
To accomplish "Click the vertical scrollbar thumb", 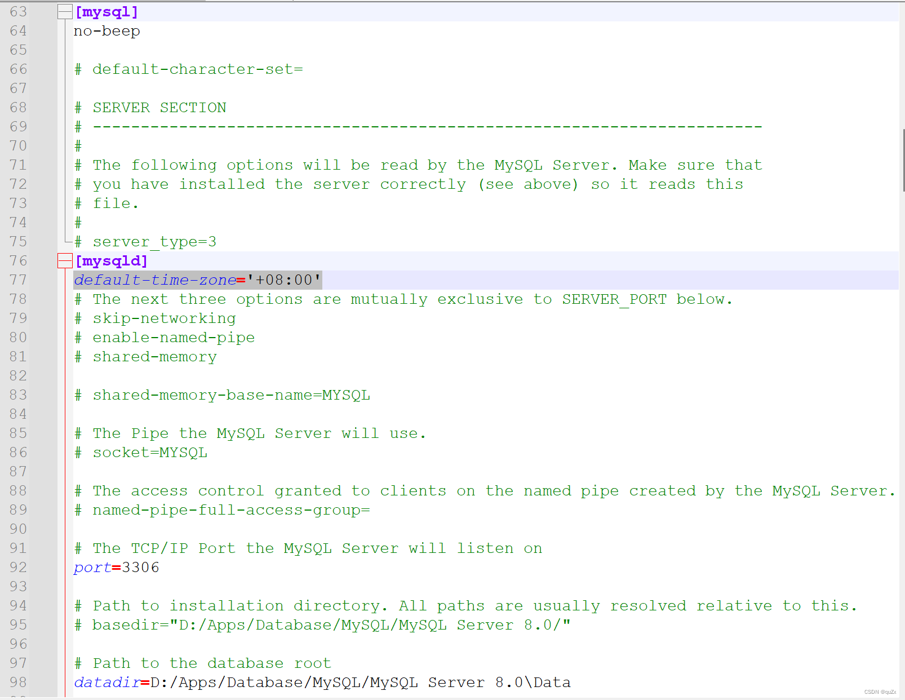I will [903, 161].
